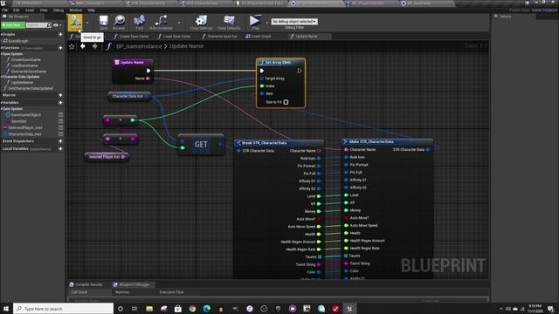
Task: Click Hide Unrelated toolbar icon
Action: pos(161,23)
